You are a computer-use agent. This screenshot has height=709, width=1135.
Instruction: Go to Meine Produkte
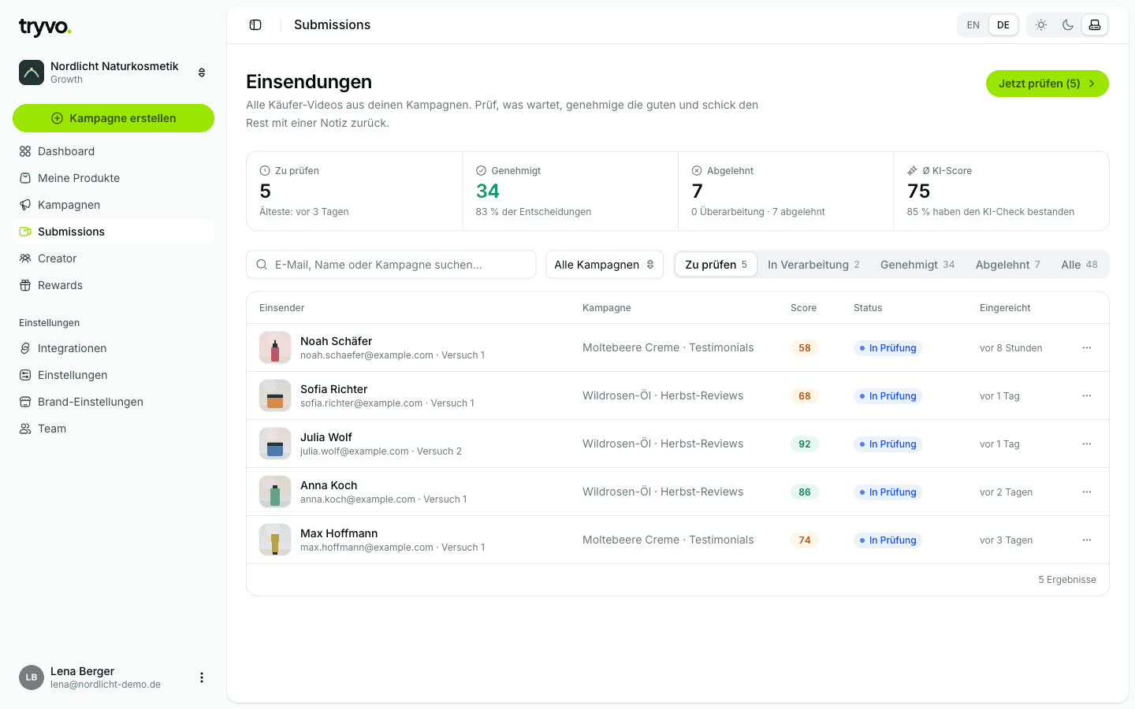click(x=113, y=178)
